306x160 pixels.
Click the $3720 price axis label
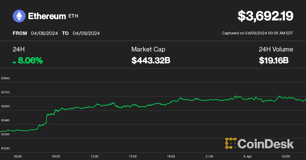click(6, 93)
